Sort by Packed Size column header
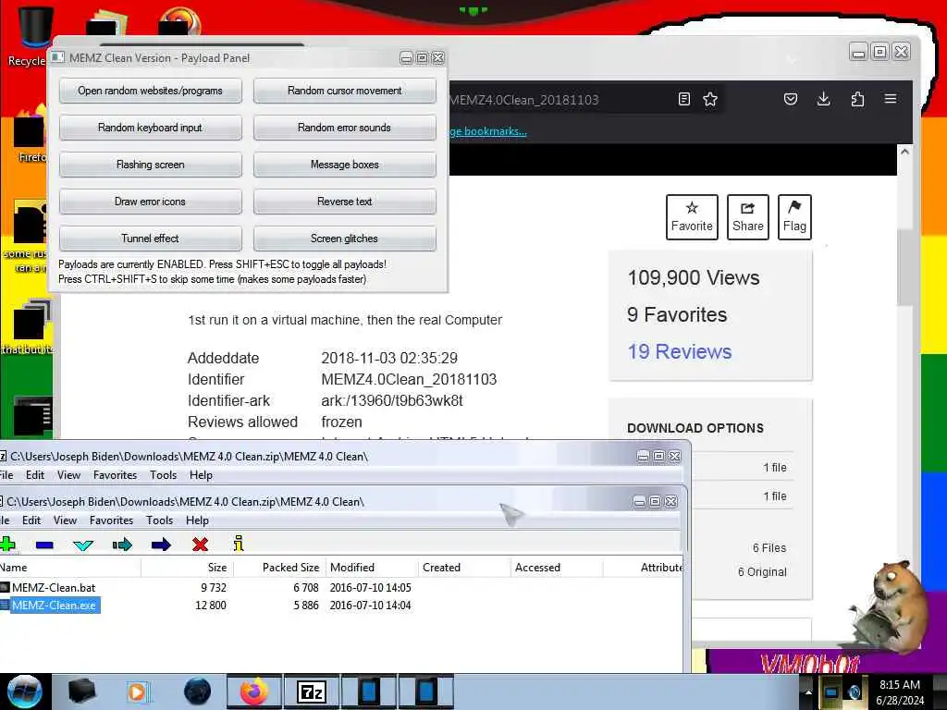Screen dimensions: 947x710 click(279, 568)
